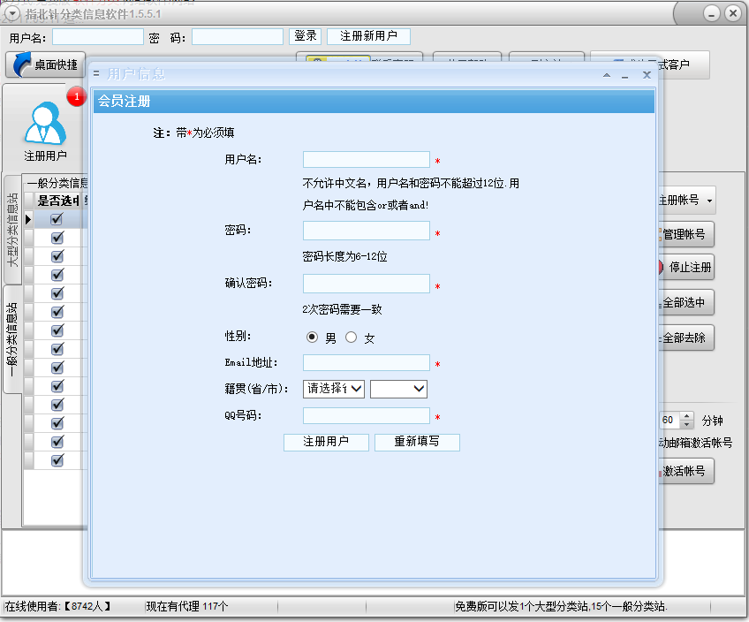Select the 男 radio button
Image resolution: width=749 pixels, height=622 pixels.
point(312,338)
